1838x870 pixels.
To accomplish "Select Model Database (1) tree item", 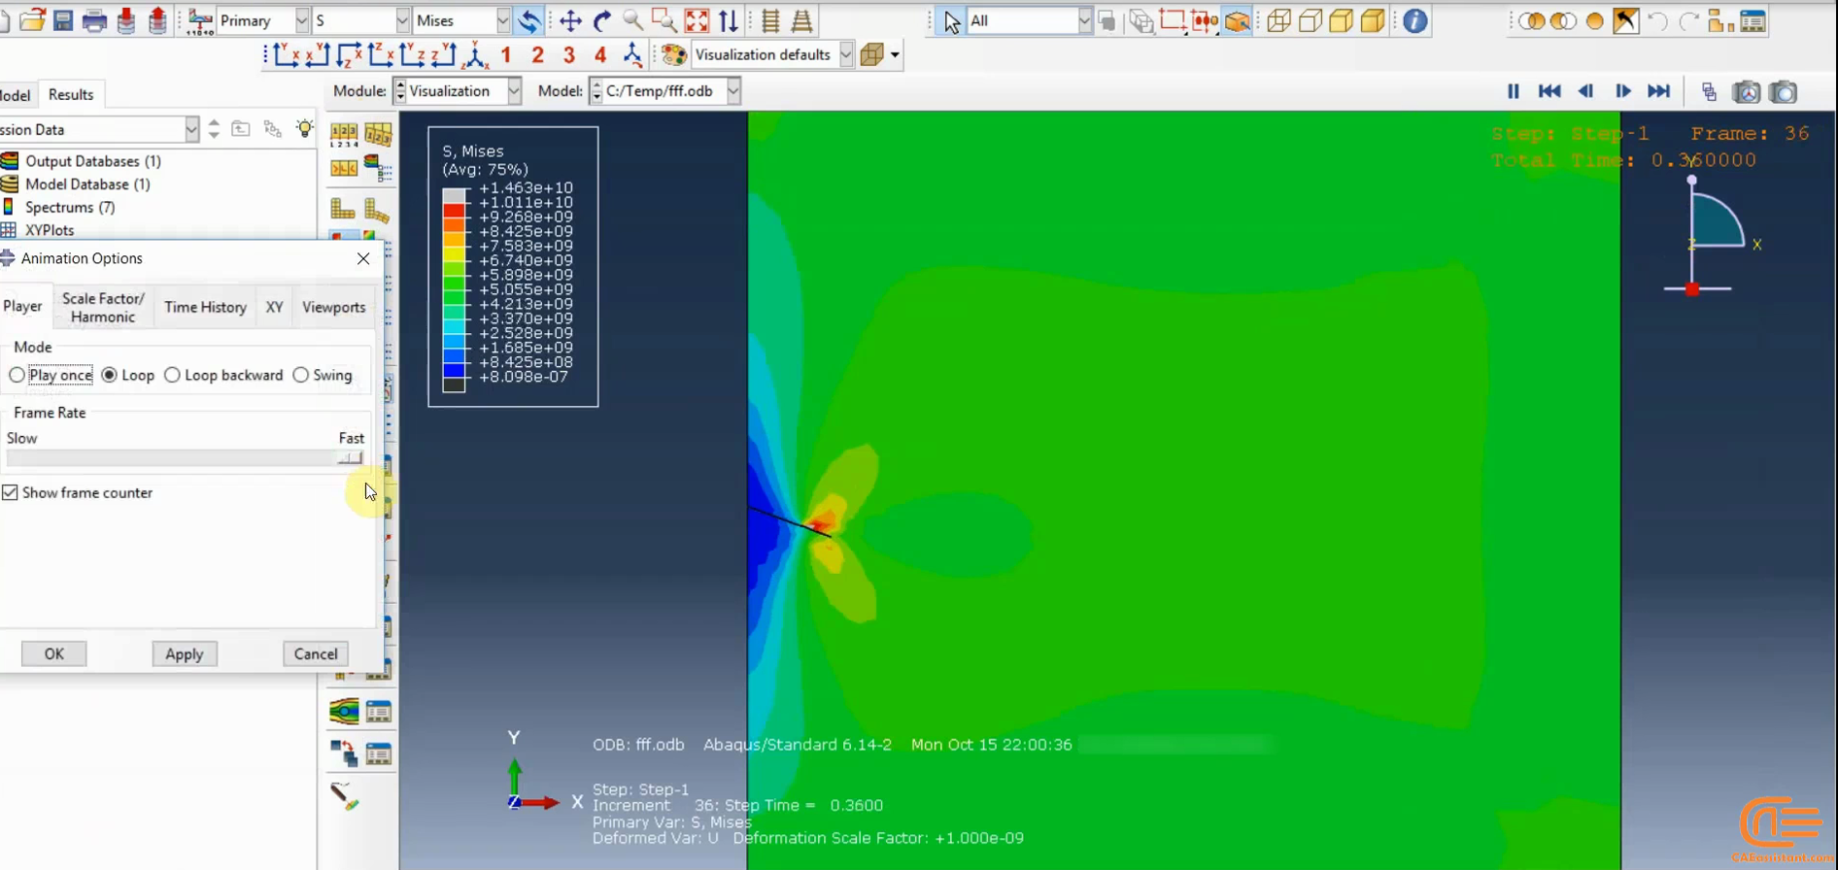I will coord(87,184).
